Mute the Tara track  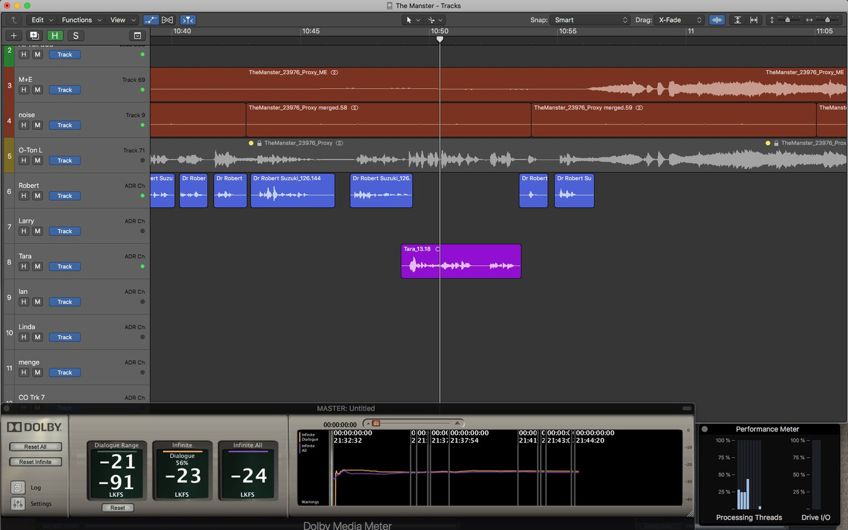[x=38, y=266]
